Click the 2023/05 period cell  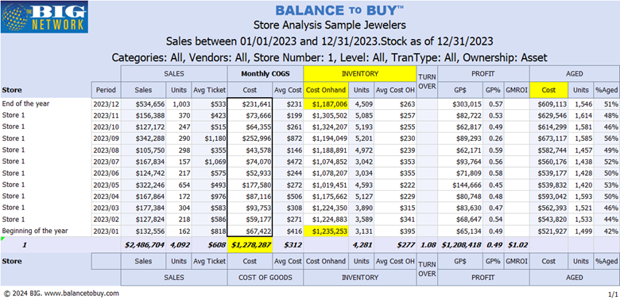[105, 185]
